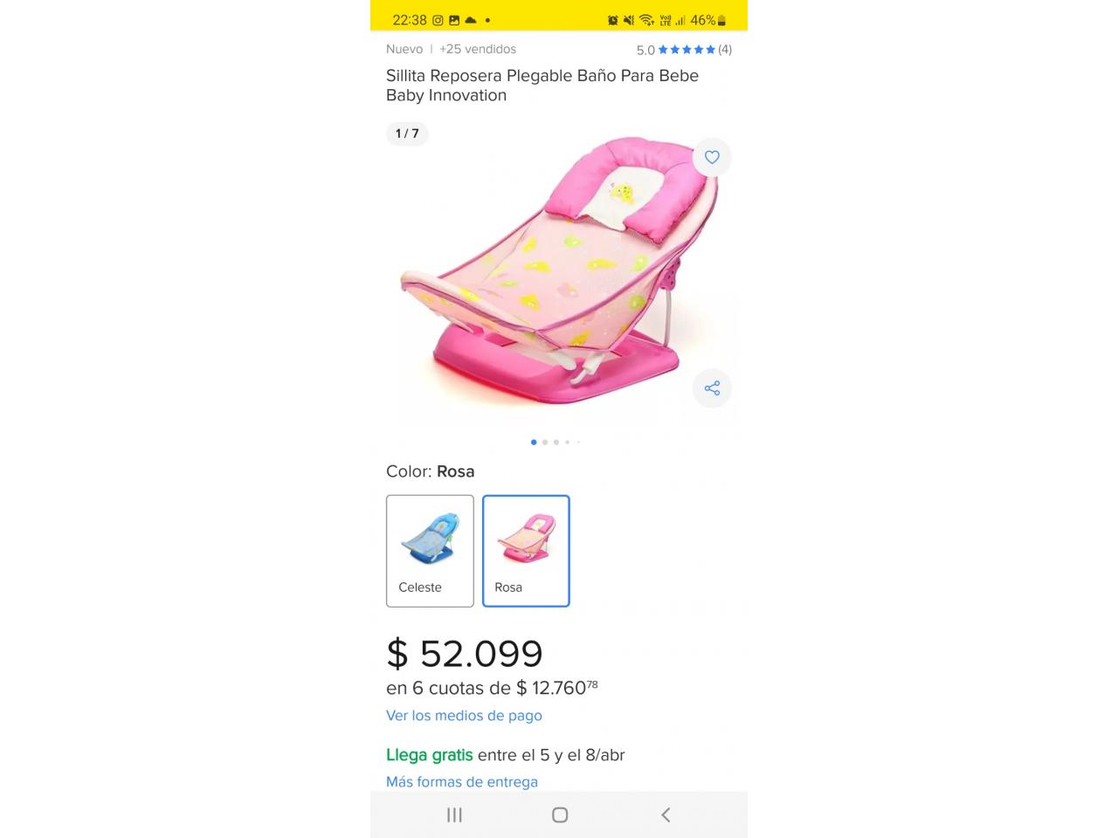Viewport: 1118px width, 838px height.
Task: Tap the third image carousel dot
Action: click(556, 442)
